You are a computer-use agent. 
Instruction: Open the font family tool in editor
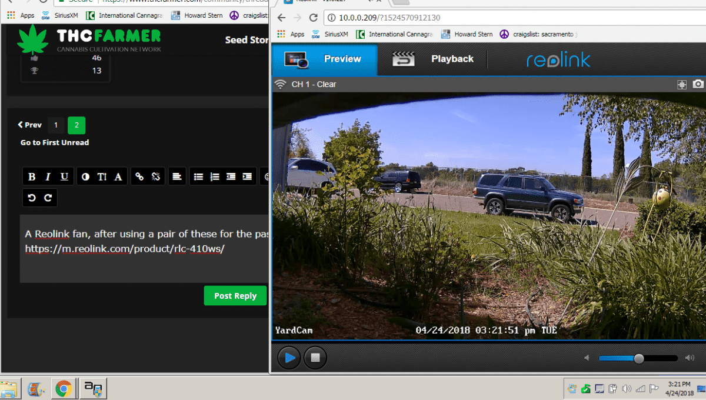click(x=118, y=176)
